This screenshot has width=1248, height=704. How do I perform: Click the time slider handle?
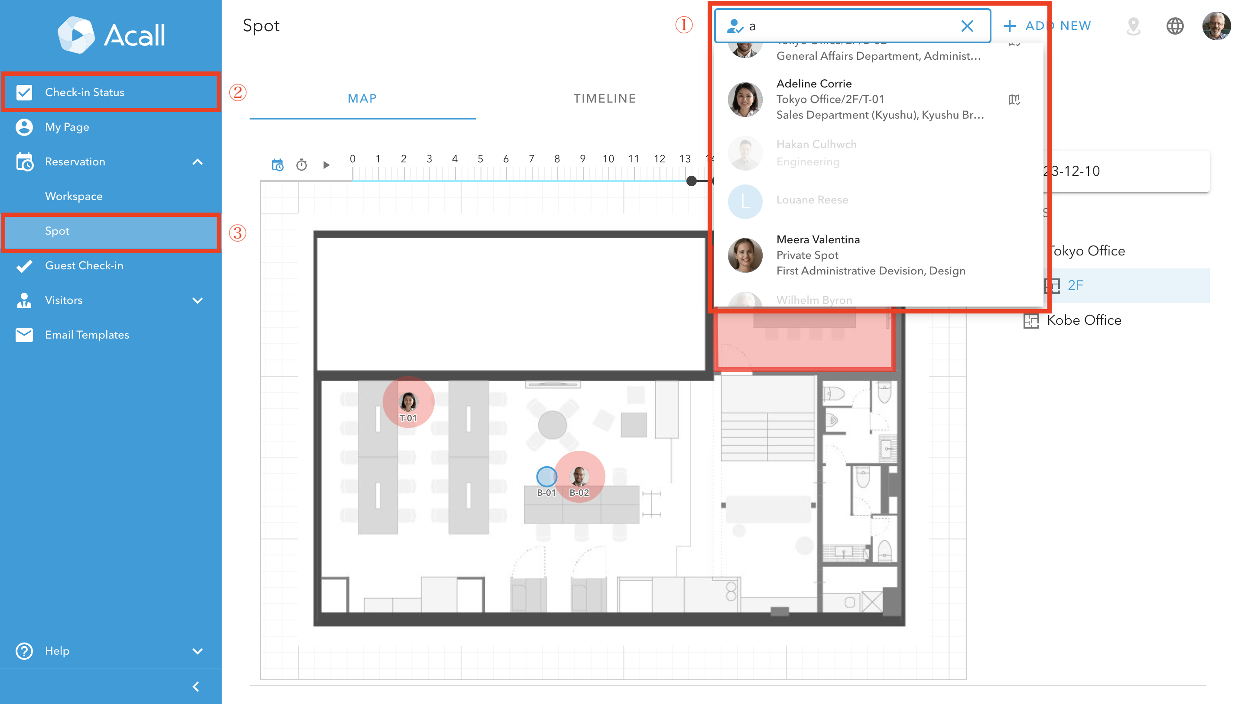[x=691, y=181]
